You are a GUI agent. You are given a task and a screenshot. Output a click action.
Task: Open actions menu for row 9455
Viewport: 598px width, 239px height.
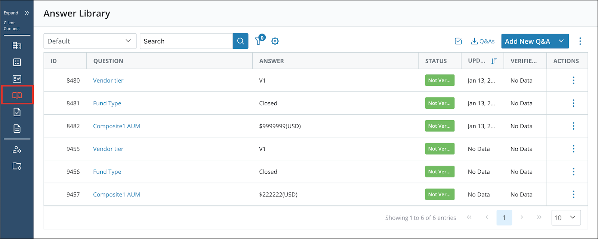point(573,149)
